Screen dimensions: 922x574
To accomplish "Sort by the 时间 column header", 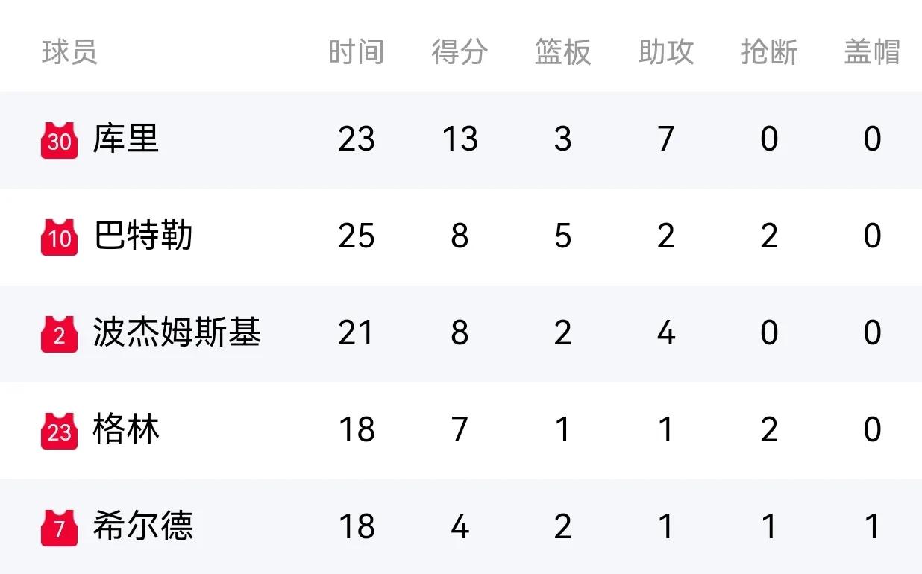I will pos(357,52).
